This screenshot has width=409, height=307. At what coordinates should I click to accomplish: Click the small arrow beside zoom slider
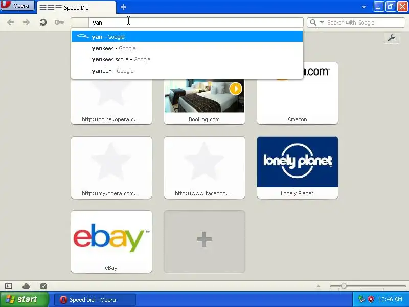click(x=318, y=286)
